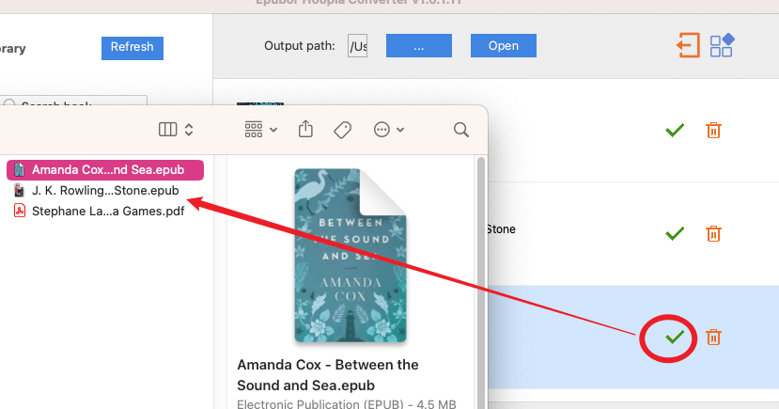Click the trash icon in the highlighted row
The width and height of the screenshot is (779, 409).
(713, 337)
